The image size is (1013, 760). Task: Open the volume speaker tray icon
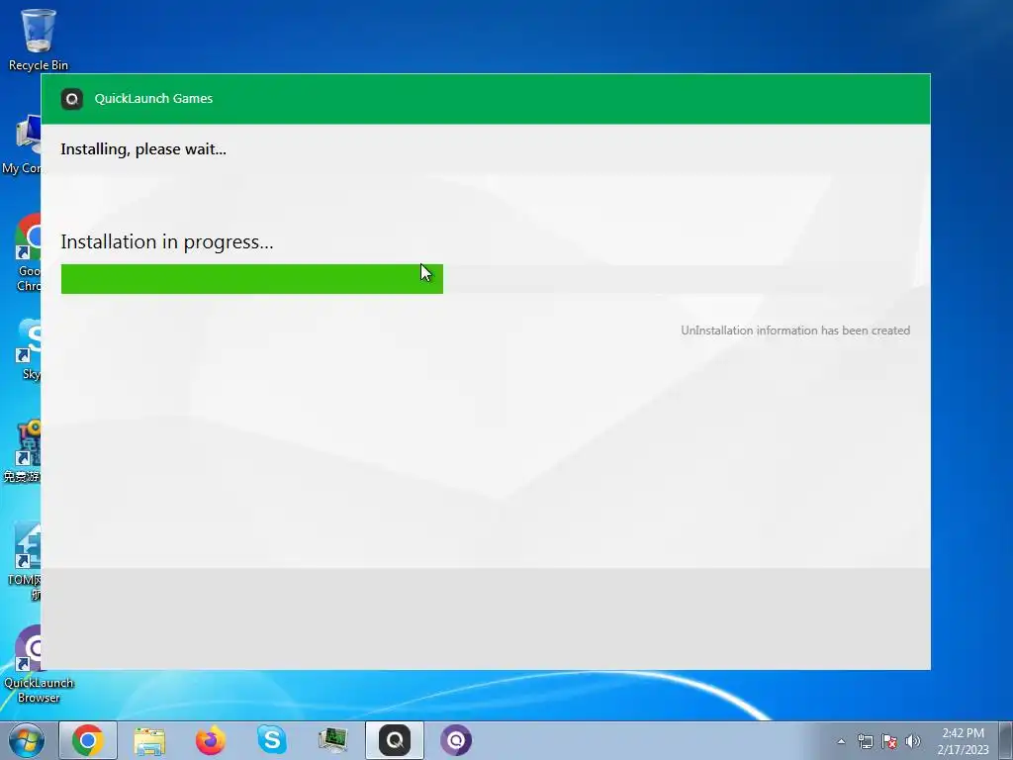point(913,742)
